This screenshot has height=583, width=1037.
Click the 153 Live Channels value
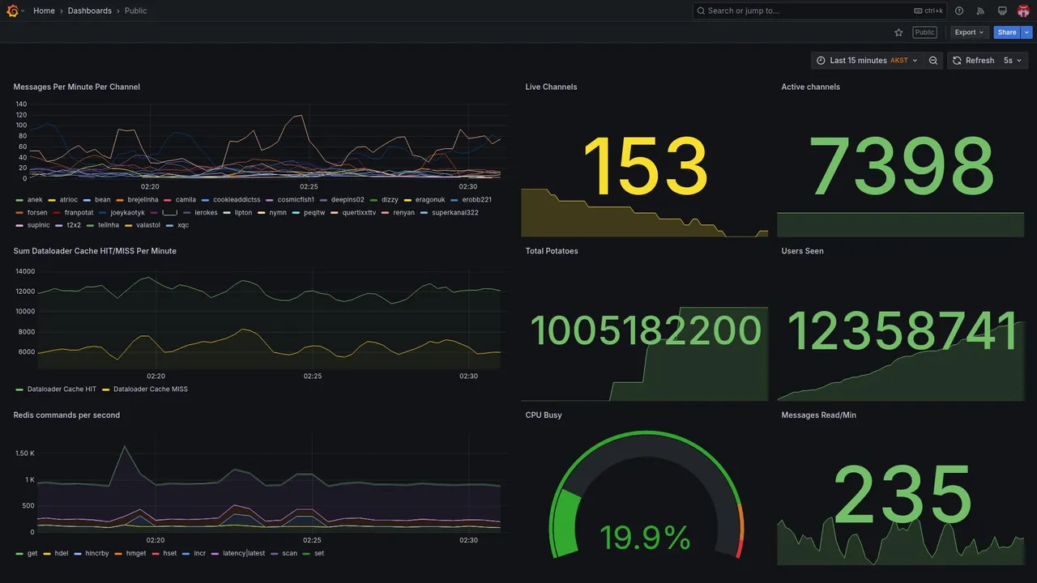click(645, 168)
